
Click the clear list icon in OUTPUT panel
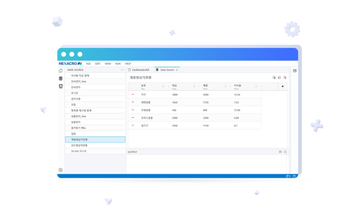point(280,152)
